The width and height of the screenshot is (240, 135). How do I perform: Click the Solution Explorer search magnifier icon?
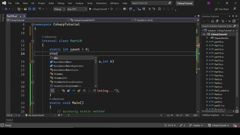tap(234, 26)
